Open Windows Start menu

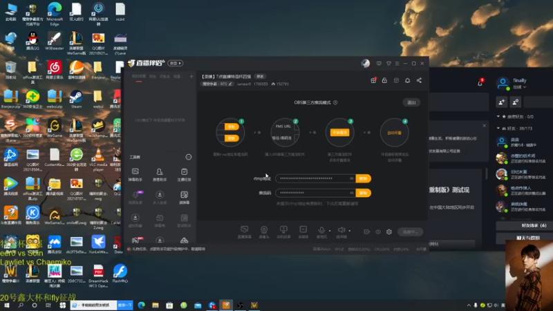[x=7, y=305]
